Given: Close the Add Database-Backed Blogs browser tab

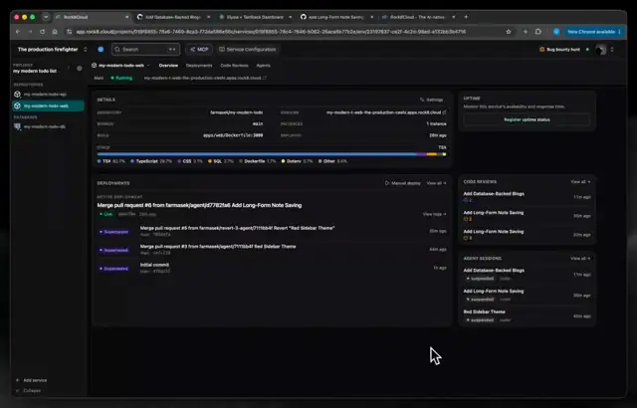Looking at the screenshot, I should pos(208,17).
